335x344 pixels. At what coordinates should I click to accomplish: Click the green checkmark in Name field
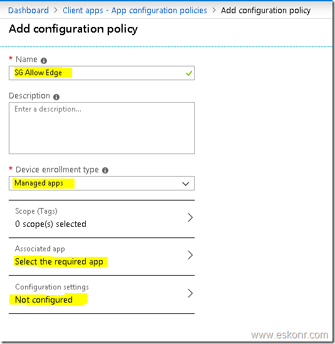coord(189,73)
